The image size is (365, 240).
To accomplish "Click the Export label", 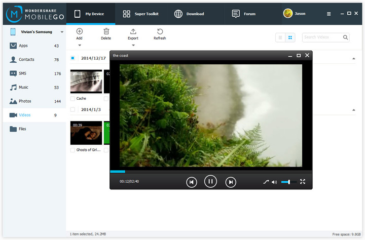I will (133, 38).
